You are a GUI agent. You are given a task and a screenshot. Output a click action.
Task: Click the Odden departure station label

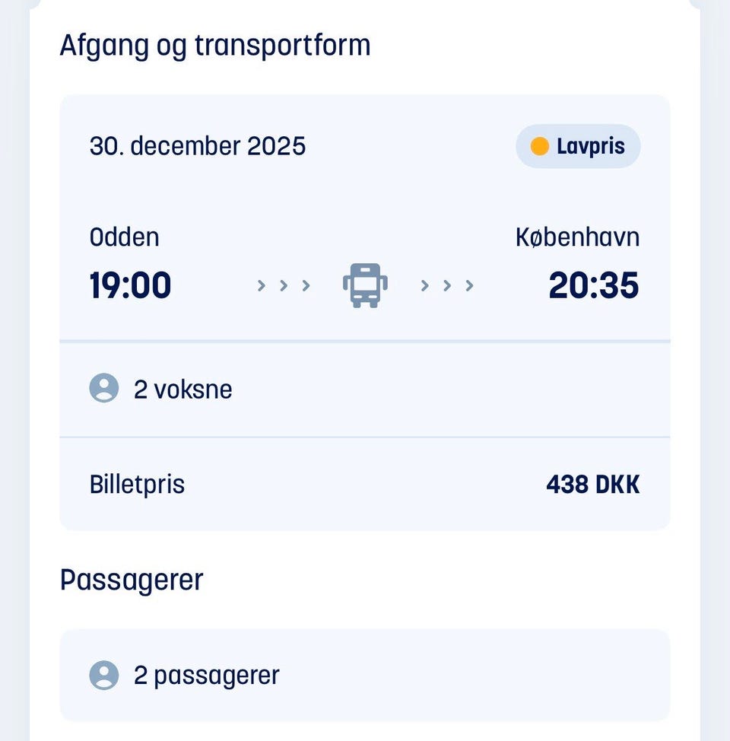tap(125, 237)
